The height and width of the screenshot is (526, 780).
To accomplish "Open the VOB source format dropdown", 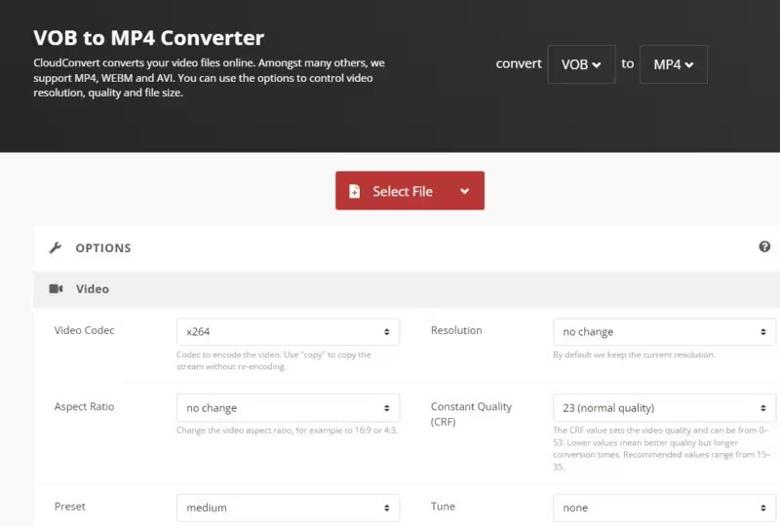I will [581, 64].
